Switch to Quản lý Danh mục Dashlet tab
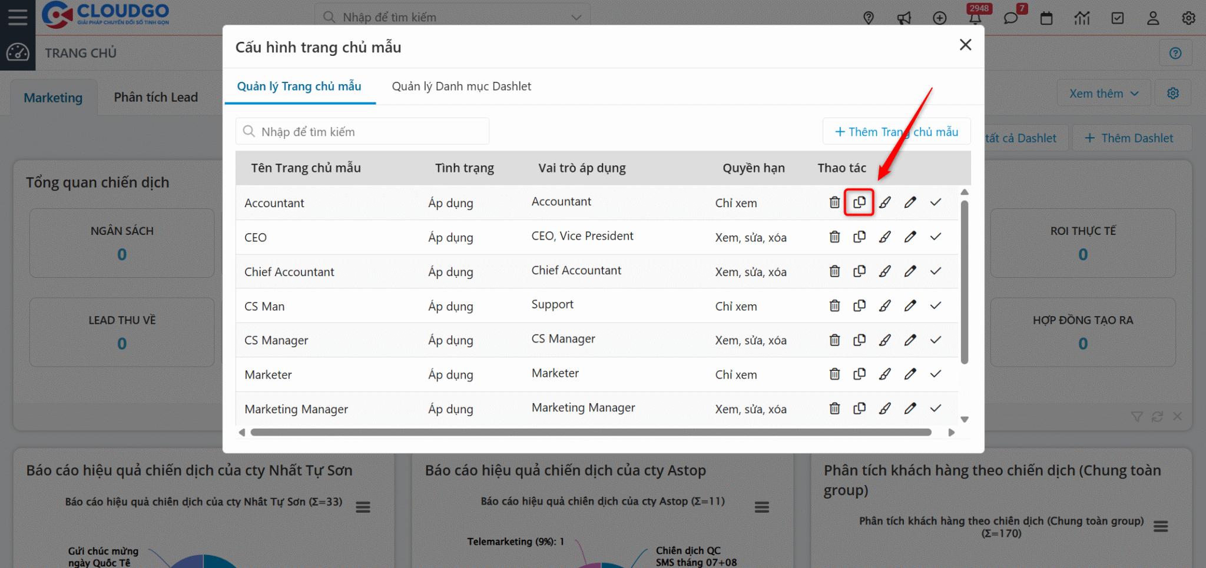Viewport: 1206px width, 568px height. 462,87
